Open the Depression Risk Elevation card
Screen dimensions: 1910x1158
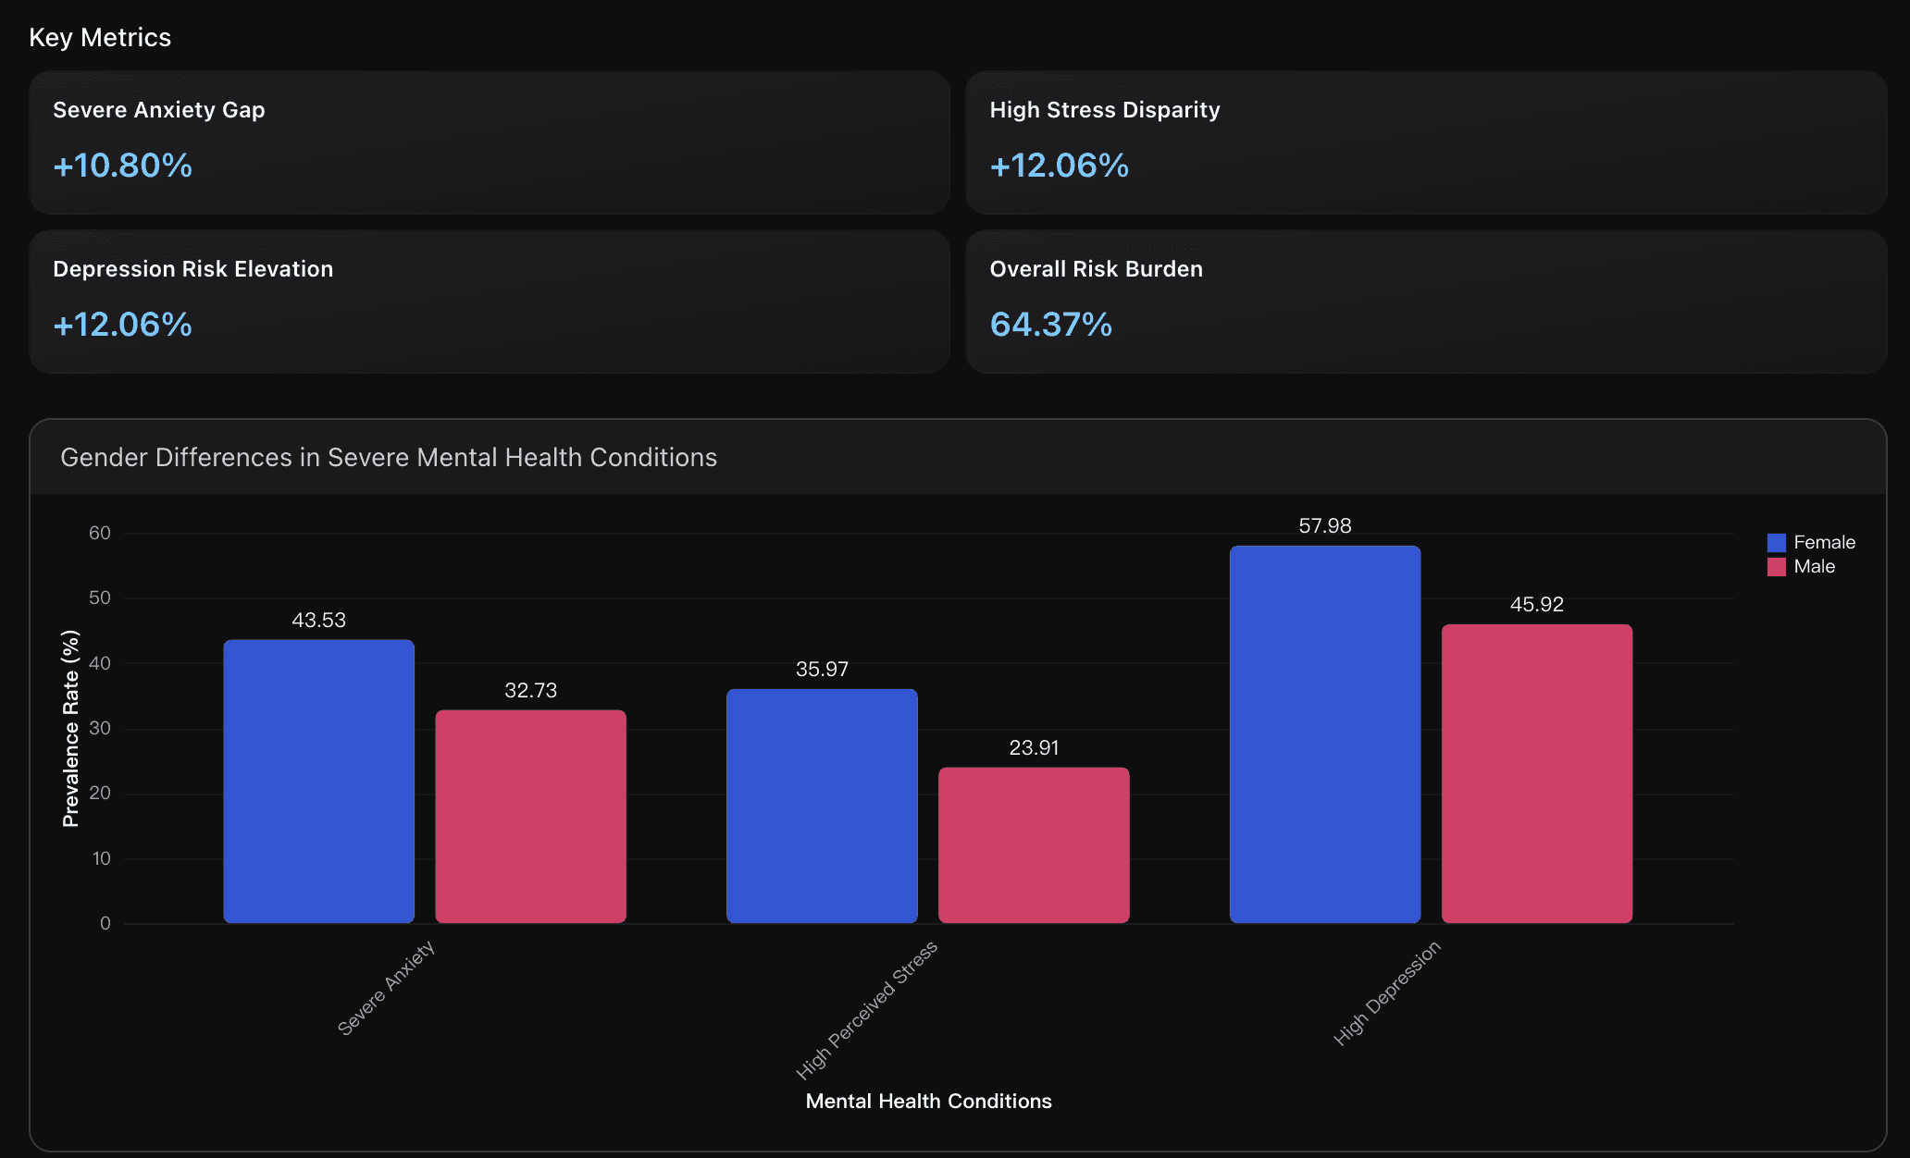click(x=489, y=302)
